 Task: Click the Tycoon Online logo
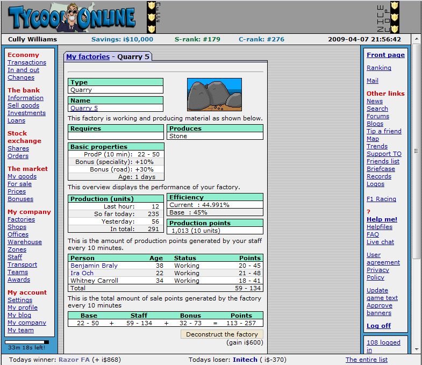coord(73,17)
